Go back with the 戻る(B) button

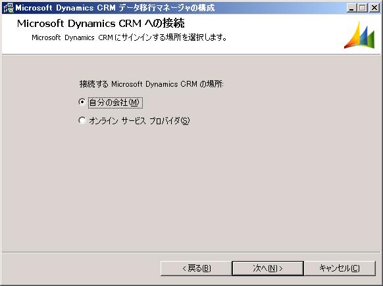(x=196, y=268)
